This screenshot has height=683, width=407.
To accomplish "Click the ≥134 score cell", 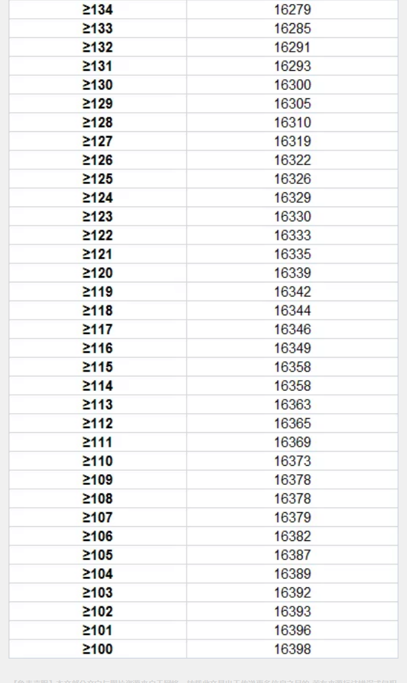I will (x=98, y=10).
